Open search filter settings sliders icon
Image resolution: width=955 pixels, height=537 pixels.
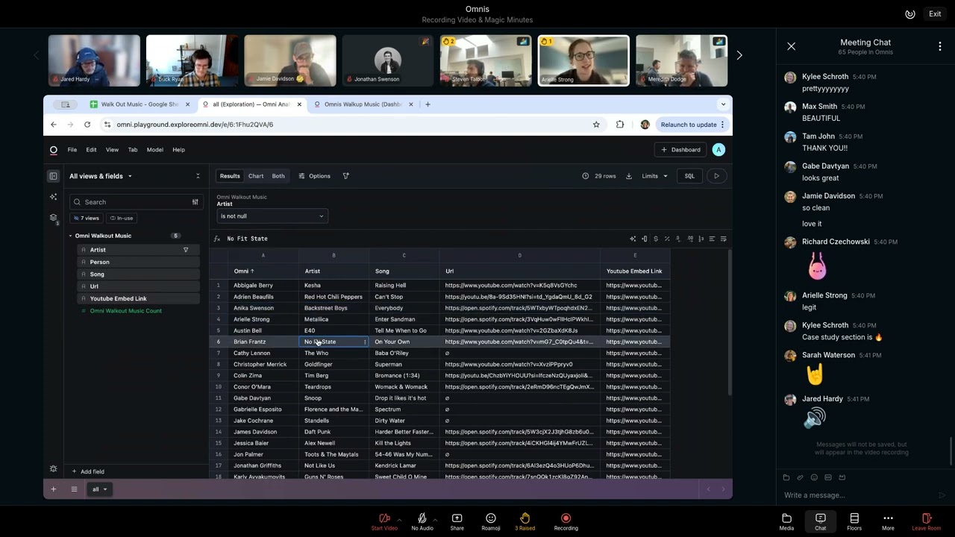(195, 202)
